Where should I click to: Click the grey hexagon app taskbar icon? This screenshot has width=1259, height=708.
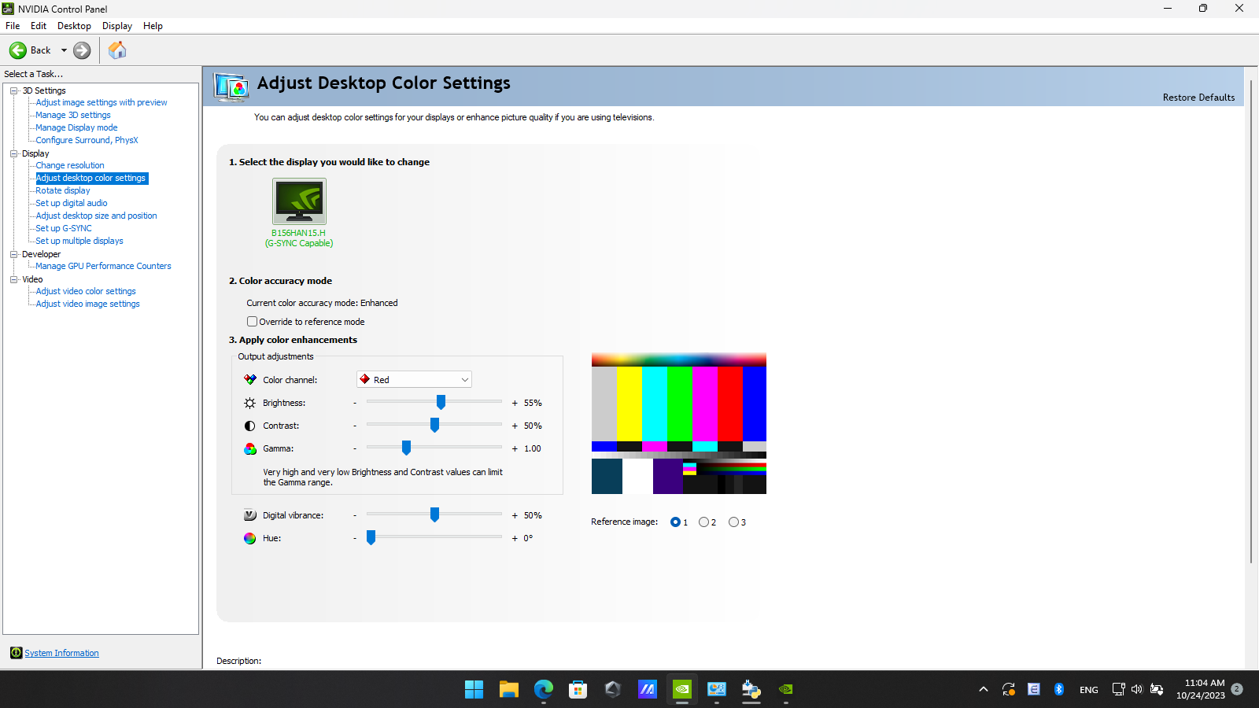[x=613, y=690]
